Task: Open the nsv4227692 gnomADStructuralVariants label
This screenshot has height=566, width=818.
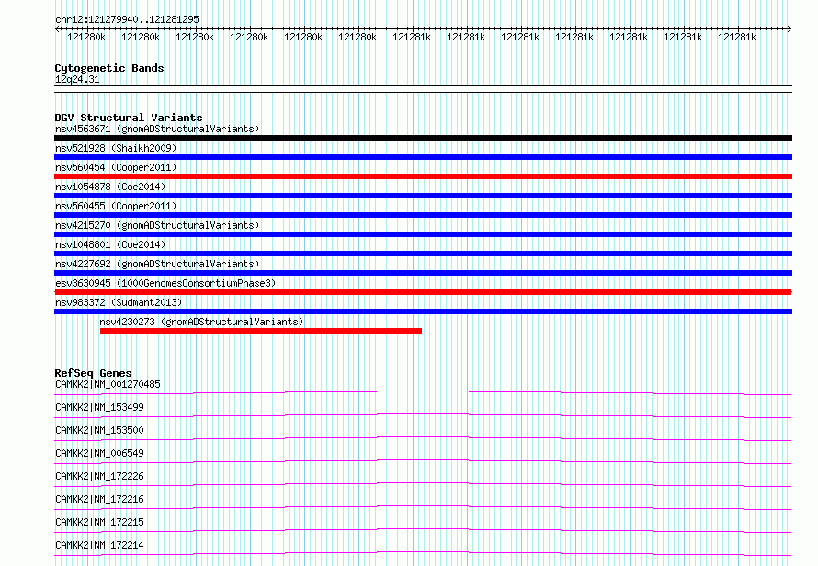Action: 157,264
